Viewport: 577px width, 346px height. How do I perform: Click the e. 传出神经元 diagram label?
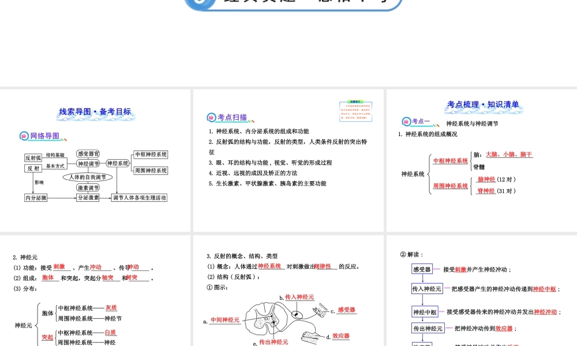pyautogui.click(x=271, y=343)
